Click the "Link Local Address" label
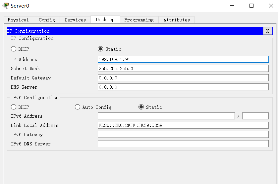Image resolution: width=278 pixels, height=184 pixels. click(34, 125)
